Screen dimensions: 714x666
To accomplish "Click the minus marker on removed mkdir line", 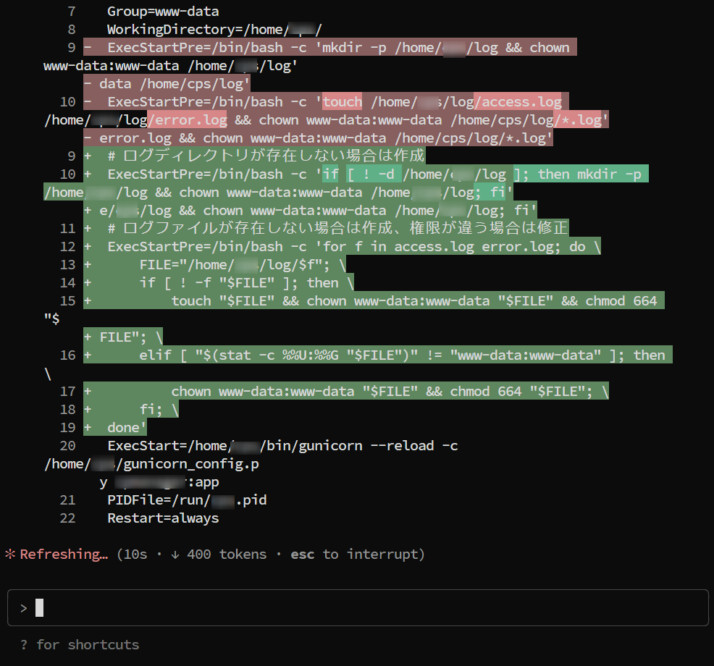I will tap(88, 48).
